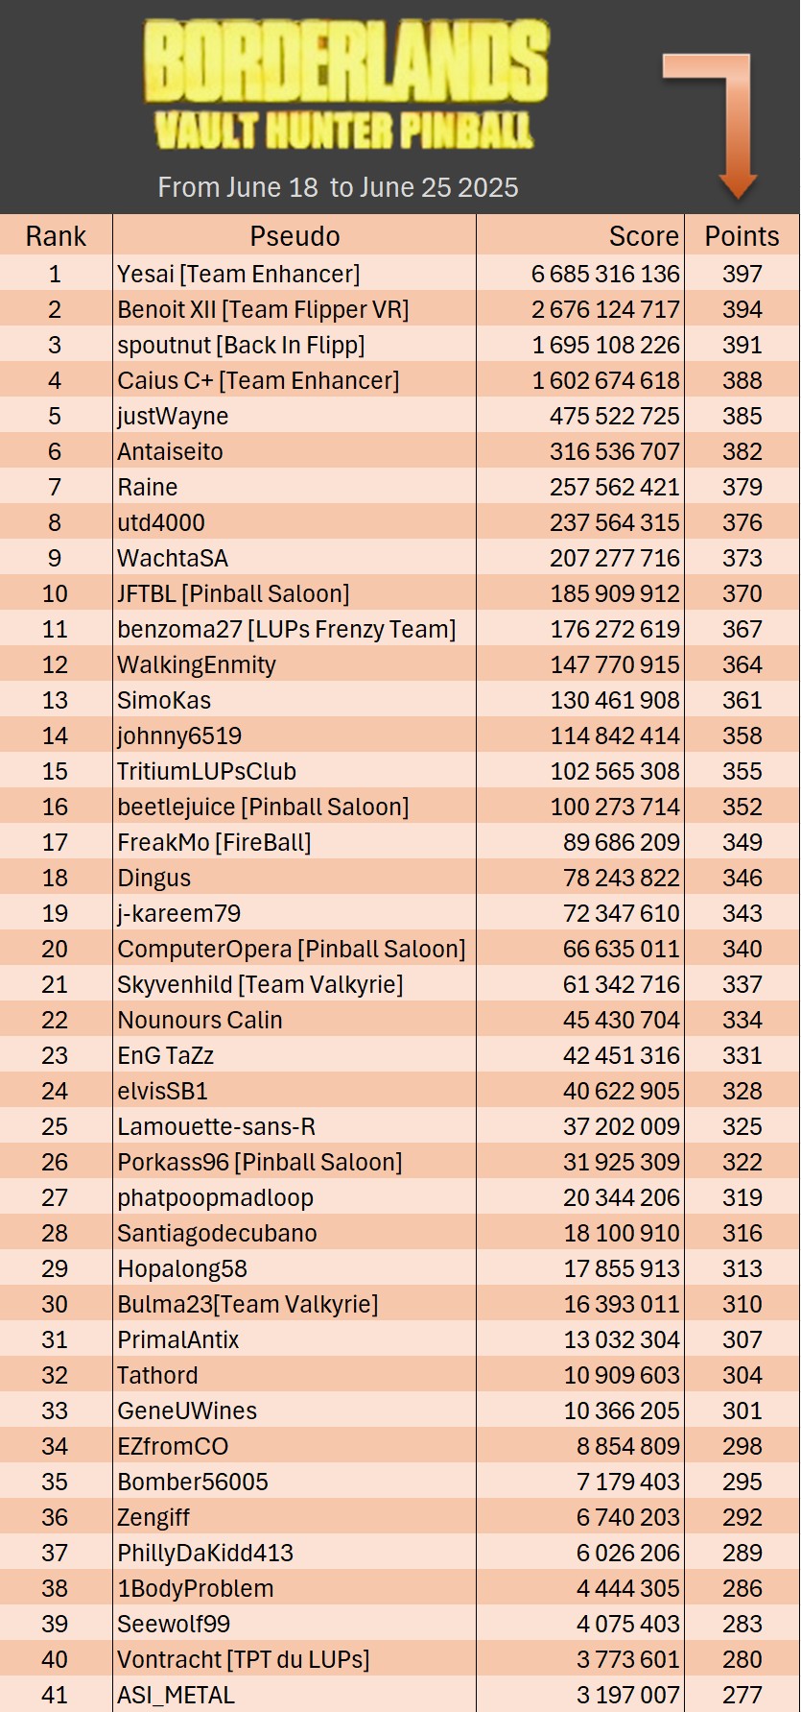Select points value 304 for Tathord
This screenshot has height=1712, width=801.
point(742,1375)
